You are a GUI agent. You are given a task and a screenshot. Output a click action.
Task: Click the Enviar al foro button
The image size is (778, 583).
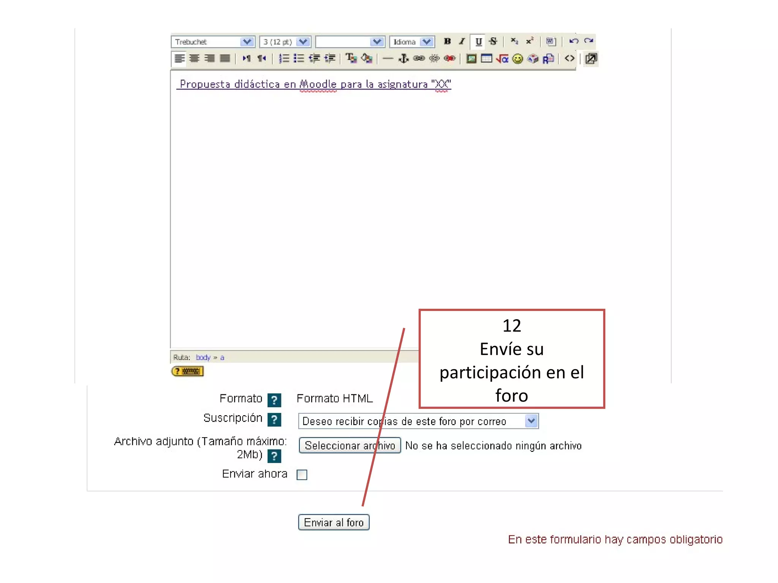[334, 522]
